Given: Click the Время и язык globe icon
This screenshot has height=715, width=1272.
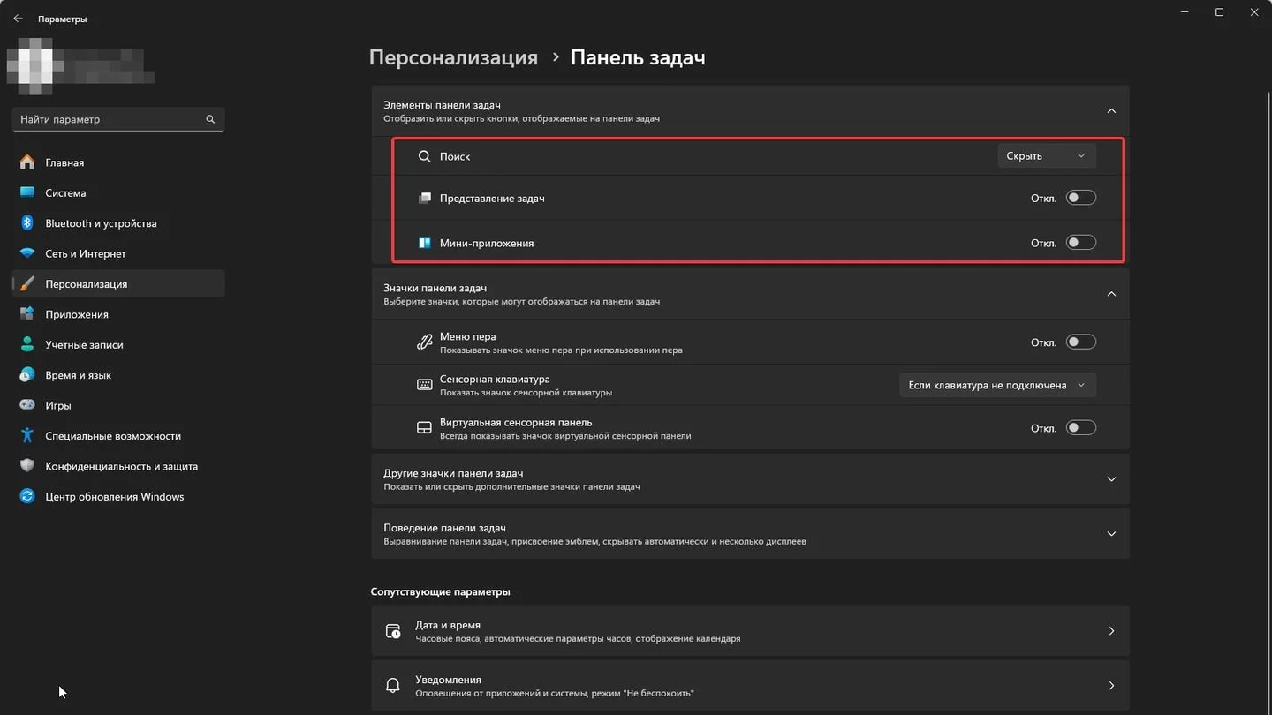Looking at the screenshot, I should coord(27,375).
